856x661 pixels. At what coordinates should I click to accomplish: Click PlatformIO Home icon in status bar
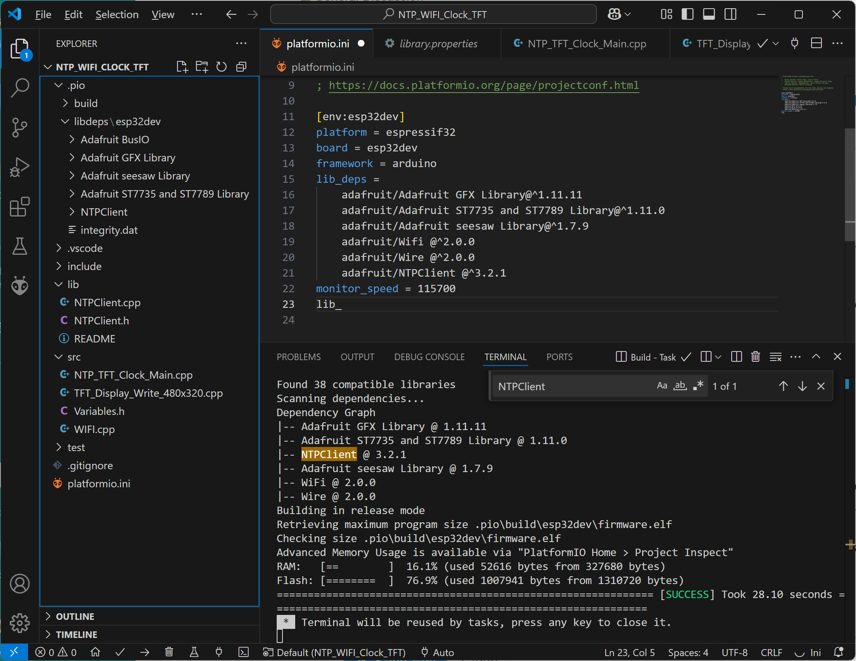(95, 652)
